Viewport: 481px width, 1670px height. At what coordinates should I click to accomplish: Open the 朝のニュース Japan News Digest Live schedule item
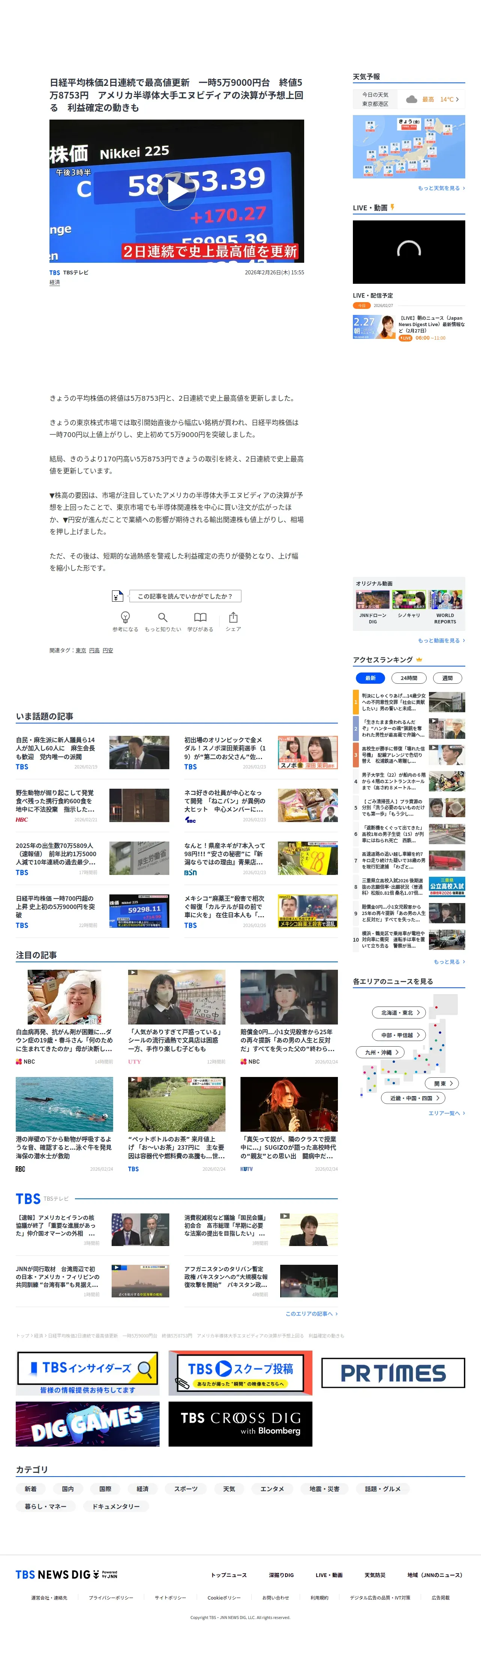click(409, 327)
